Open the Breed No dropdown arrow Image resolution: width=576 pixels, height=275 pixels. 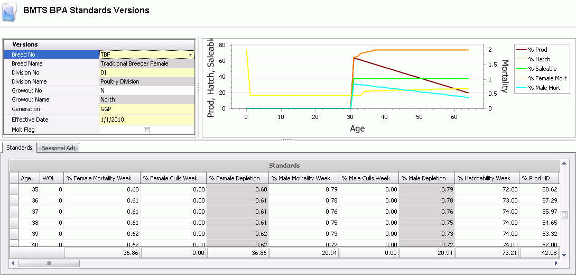pos(190,54)
